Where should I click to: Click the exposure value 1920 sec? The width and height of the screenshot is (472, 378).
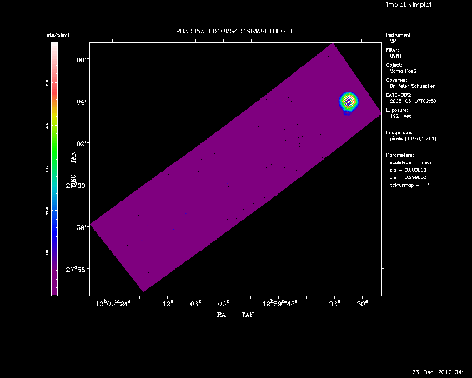(400, 116)
